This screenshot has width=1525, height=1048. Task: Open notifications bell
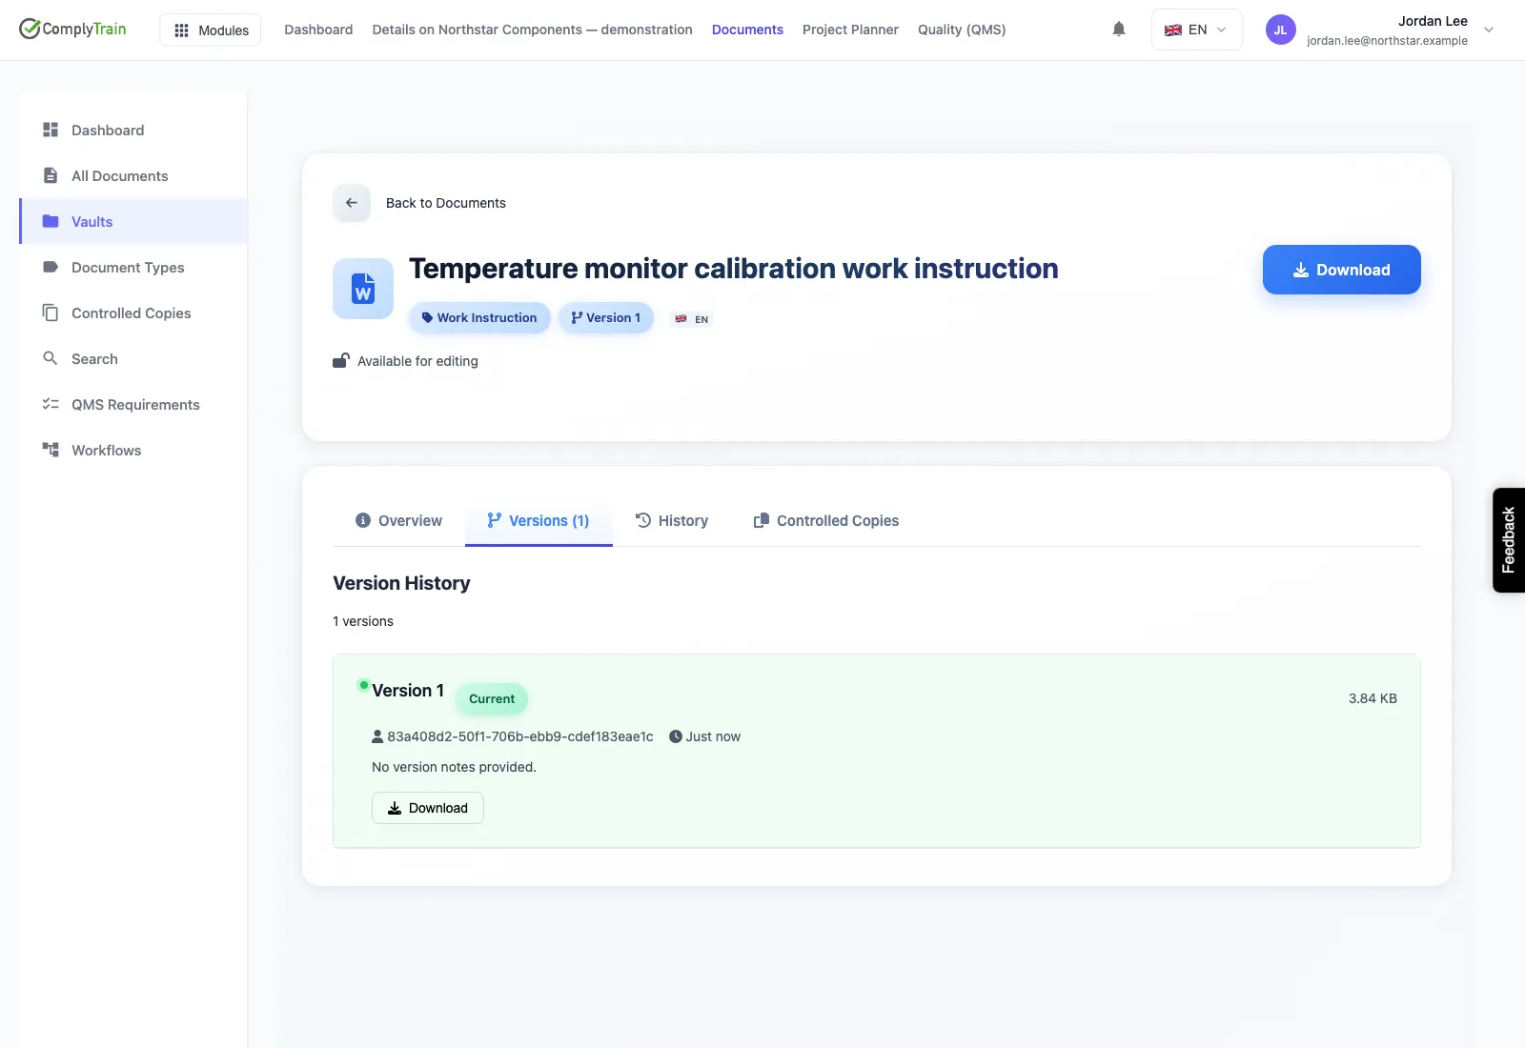coord(1119,30)
